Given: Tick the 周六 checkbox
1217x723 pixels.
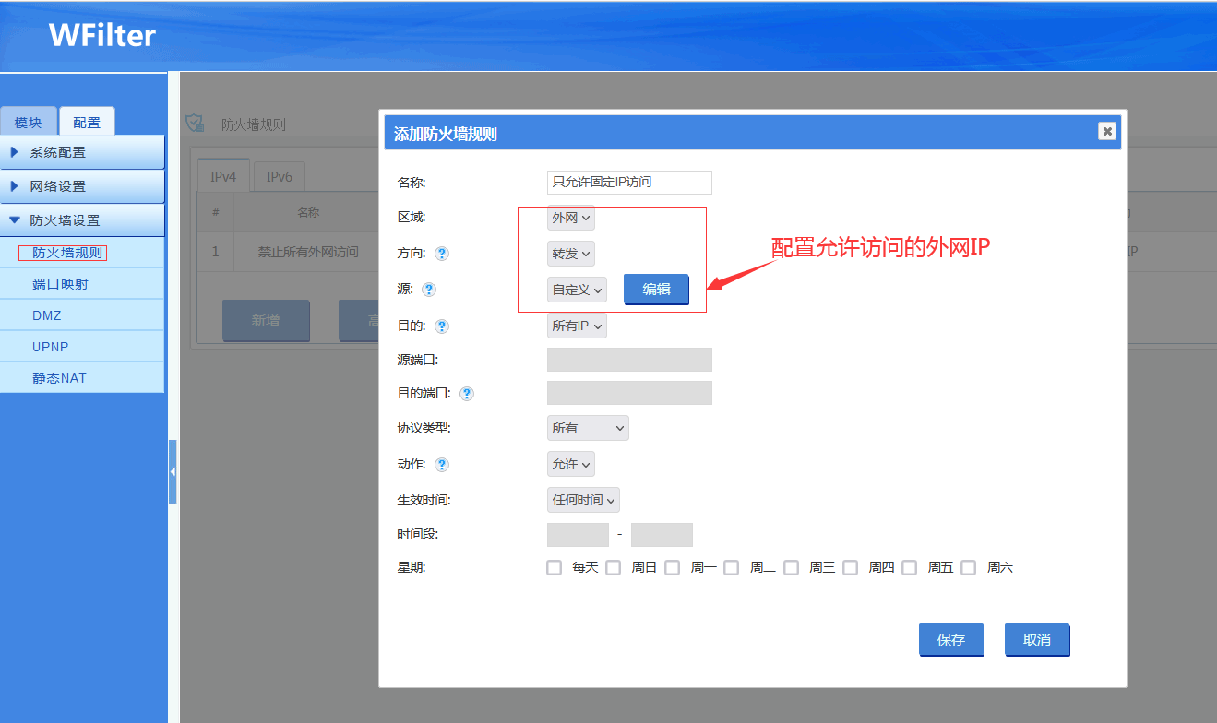Looking at the screenshot, I should (968, 567).
